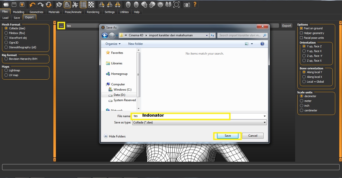Click the Load toolbar icon
Screen dimensions: 342x178
6,5
